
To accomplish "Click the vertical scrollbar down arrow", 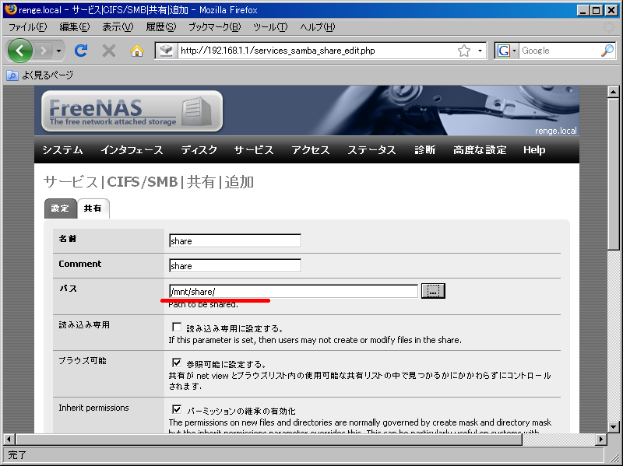I will (x=613, y=428).
